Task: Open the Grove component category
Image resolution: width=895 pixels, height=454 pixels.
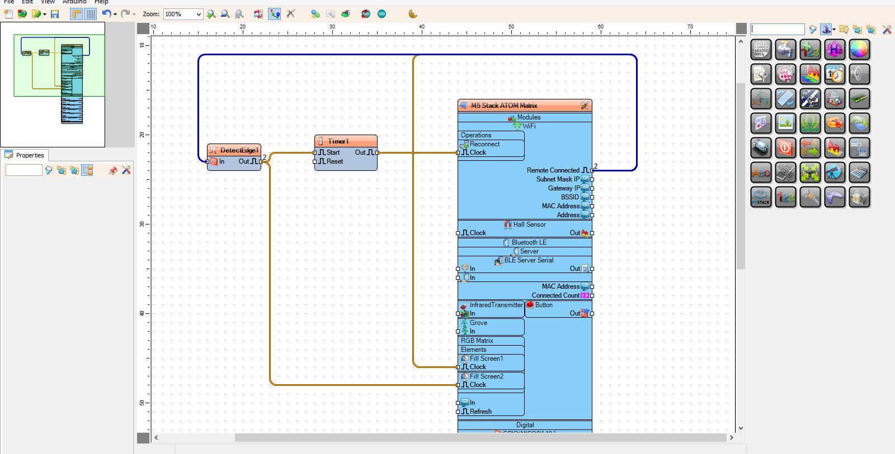Action: pos(810,123)
